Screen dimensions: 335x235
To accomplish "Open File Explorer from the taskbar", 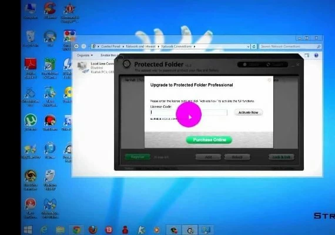I will click(61, 230).
